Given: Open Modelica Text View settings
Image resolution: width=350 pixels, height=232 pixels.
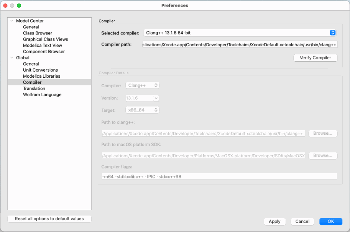Looking at the screenshot, I should click(42, 46).
